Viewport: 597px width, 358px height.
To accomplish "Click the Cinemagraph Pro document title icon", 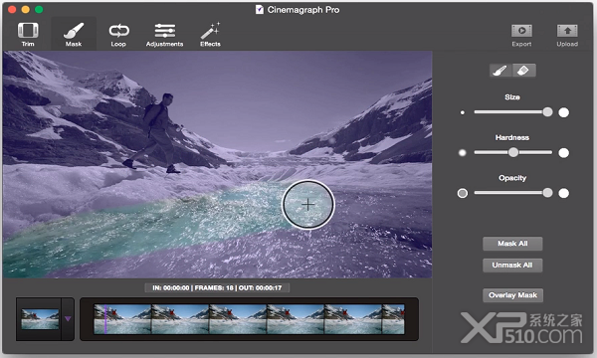I will [x=260, y=10].
